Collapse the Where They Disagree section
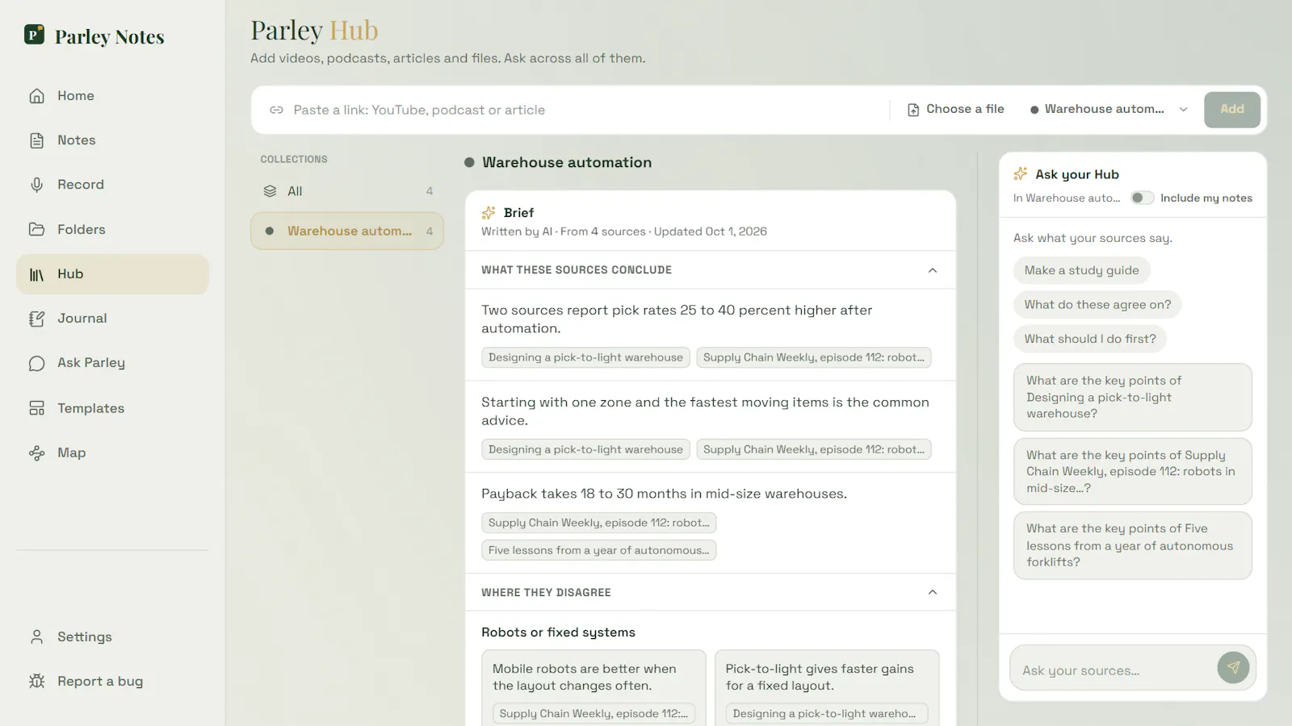Screen dimensions: 1292x726 (x=933, y=592)
